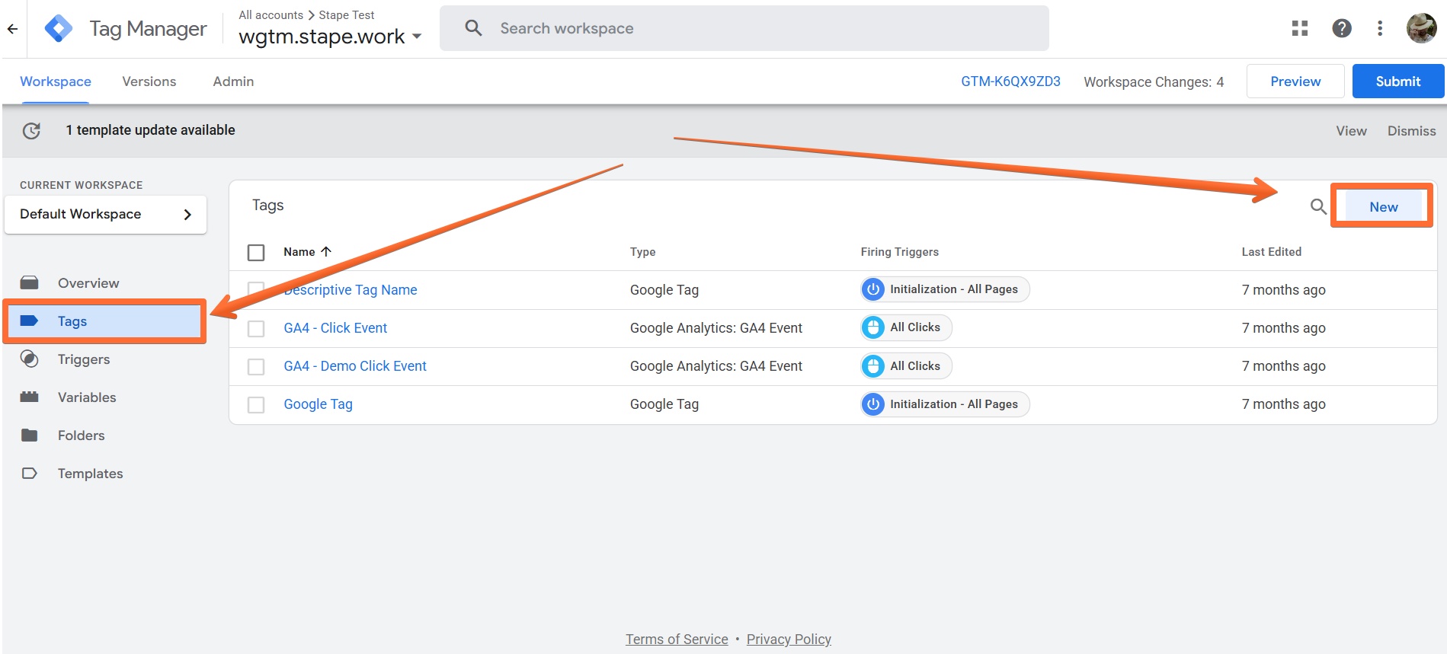The image size is (1447, 654).
Task: Click the Tags label icon in sidebar
Action: click(30, 321)
